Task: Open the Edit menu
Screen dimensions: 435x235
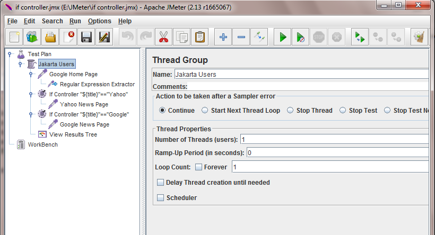Action: point(29,21)
